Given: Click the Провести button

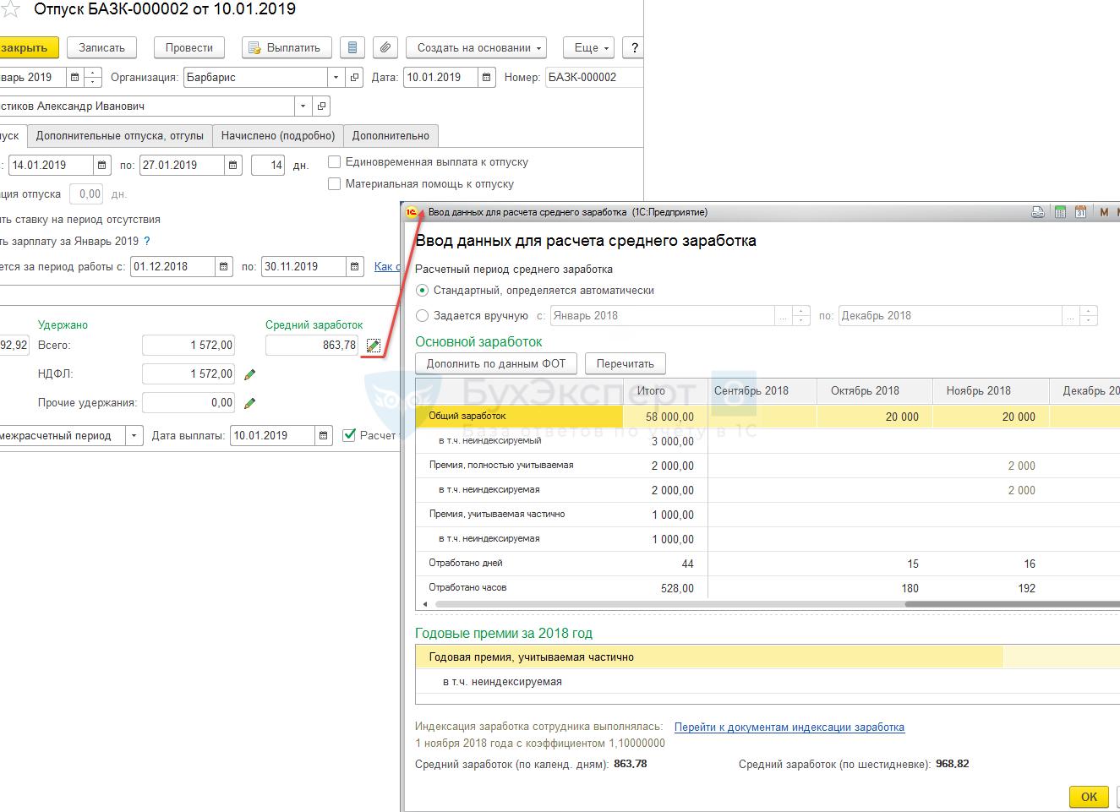Looking at the screenshot, I should pos(189,48).
